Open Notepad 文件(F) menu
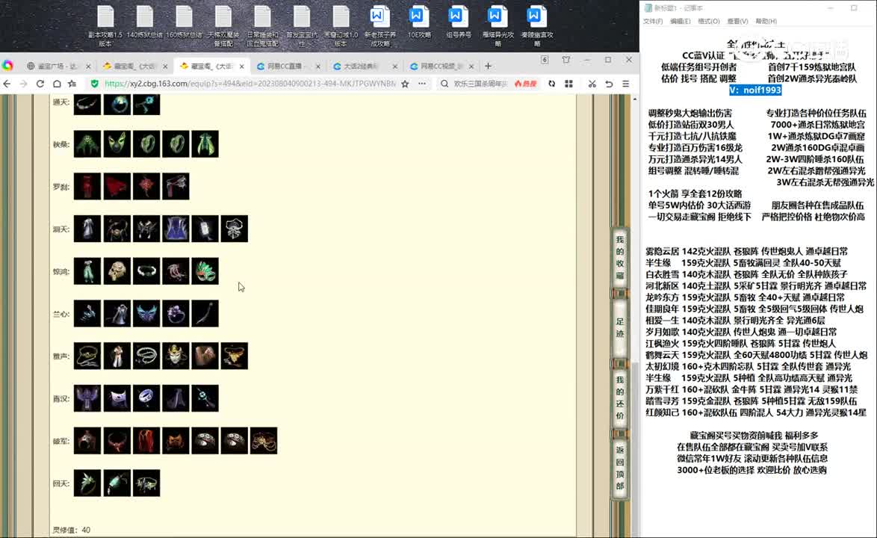The width and height of the screenshot is (877, 538). pyautogui.click(x=653, y=21)
